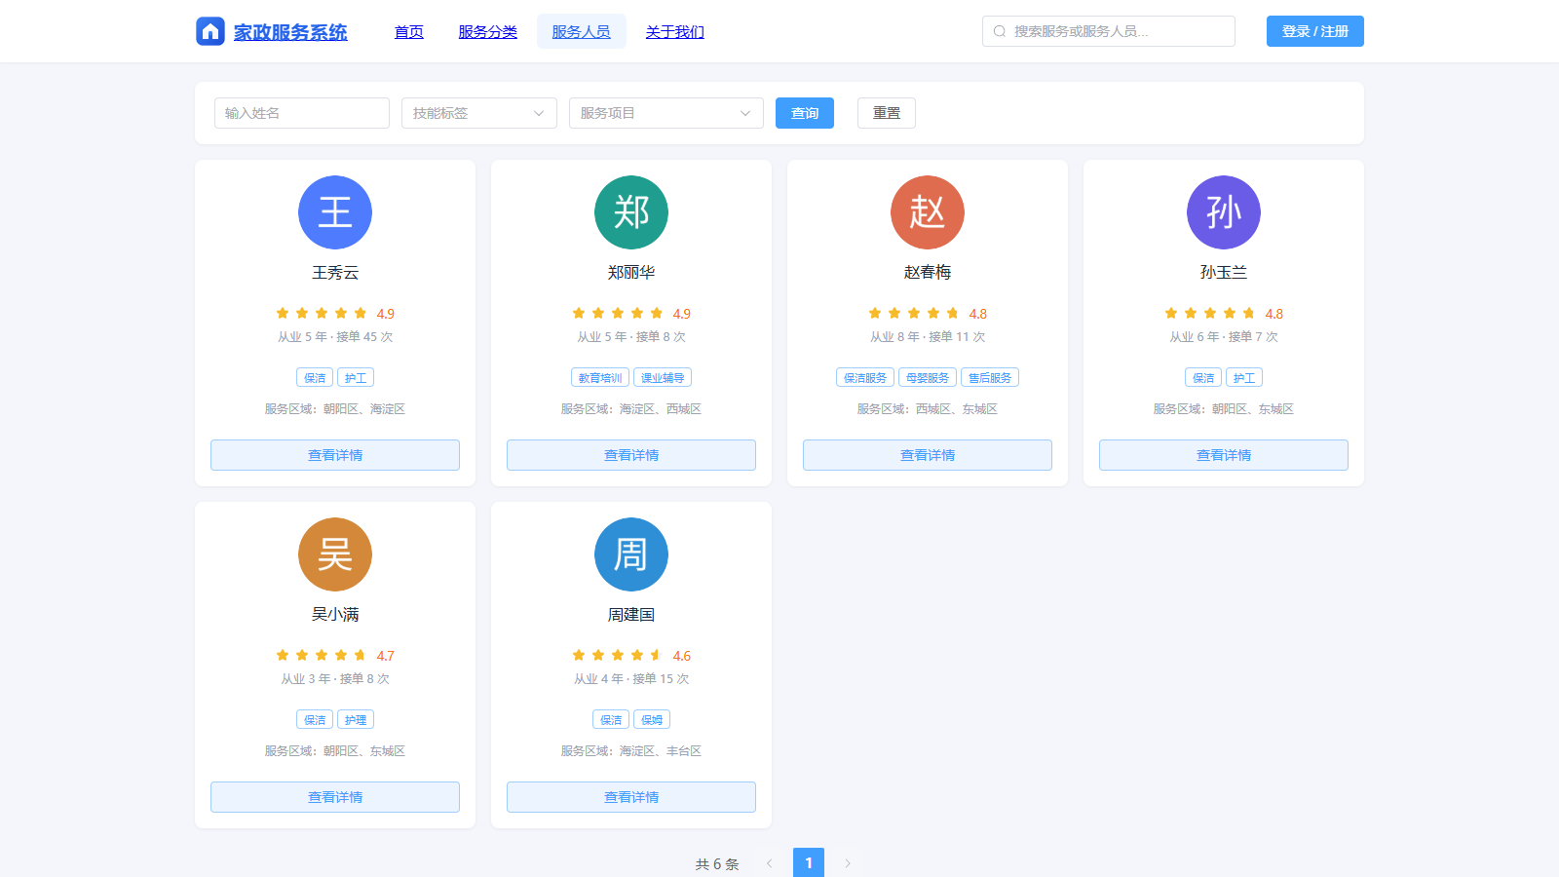Open the 关于我们 nav item
The image size is (1559, 877).
click(675, 31)
